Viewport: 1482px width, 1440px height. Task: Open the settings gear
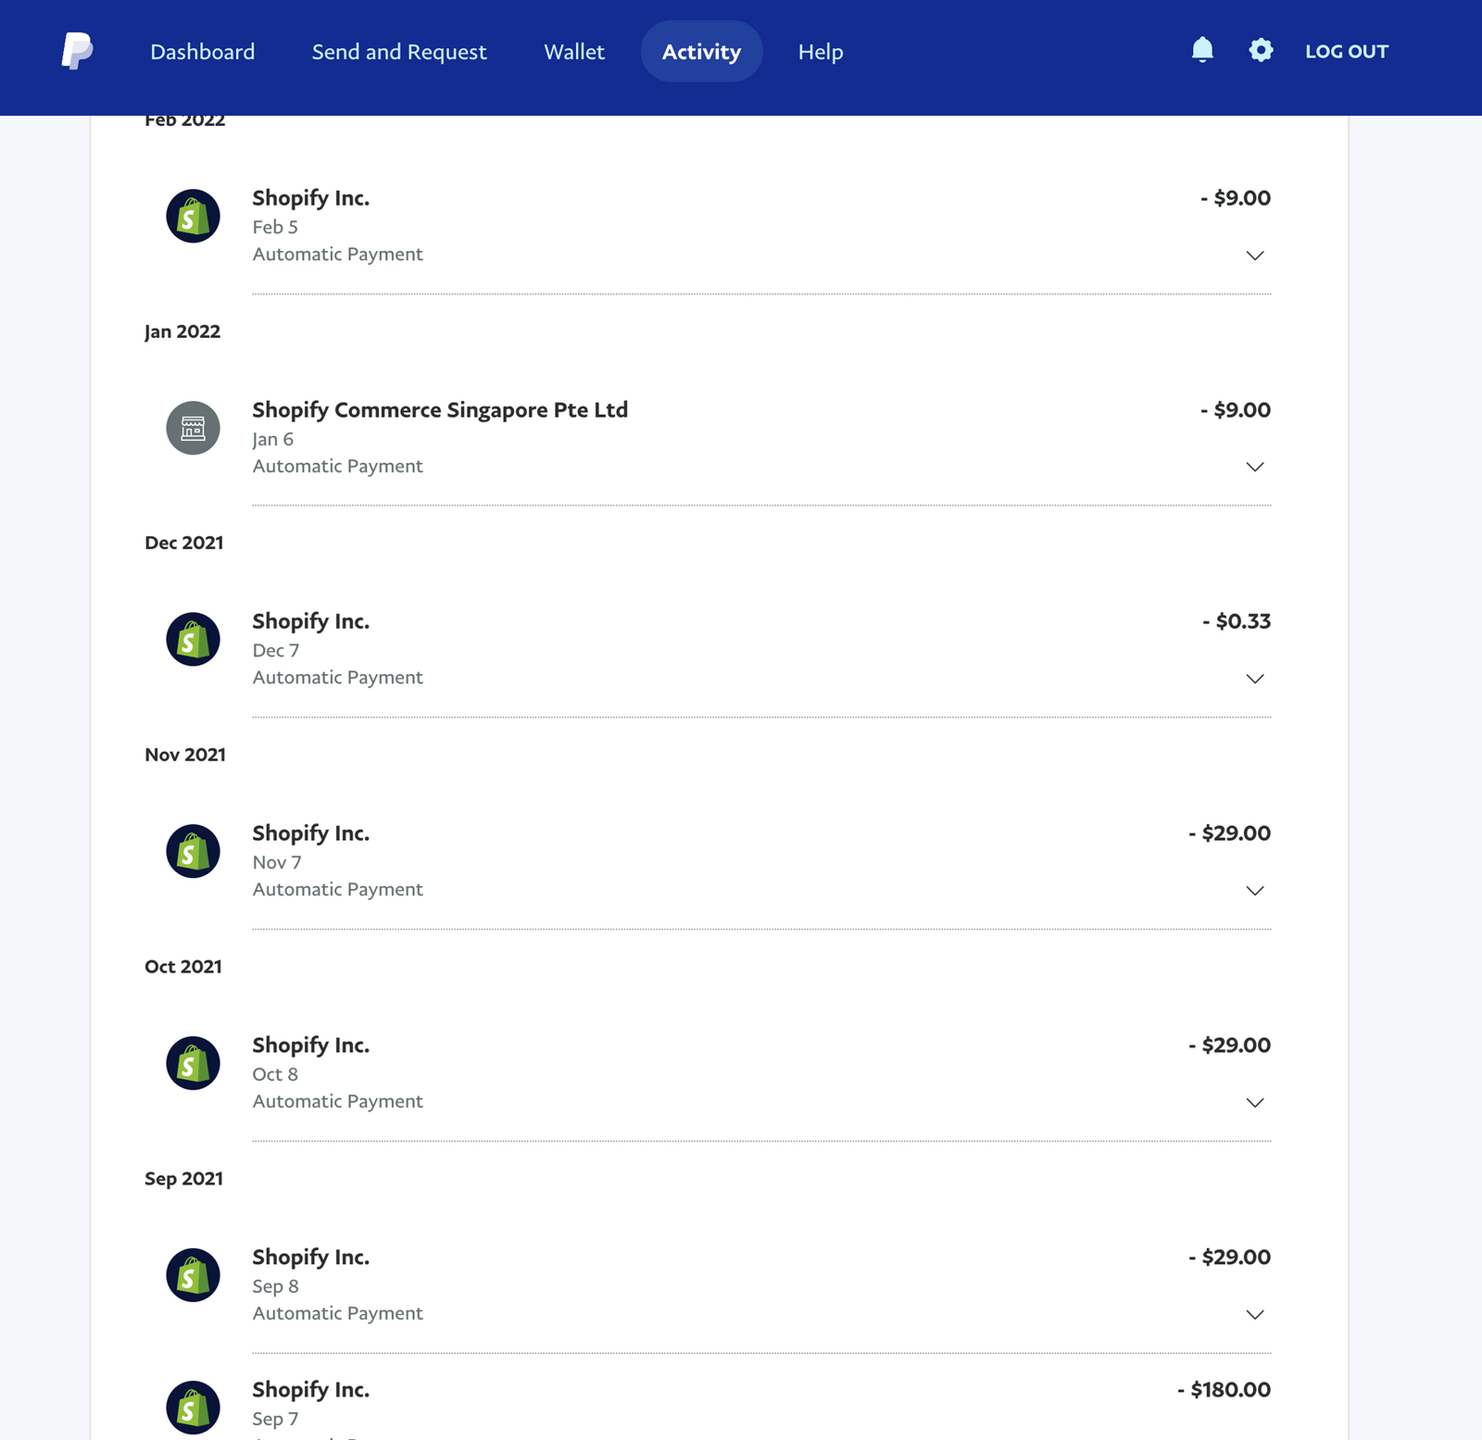[1261, 51]
